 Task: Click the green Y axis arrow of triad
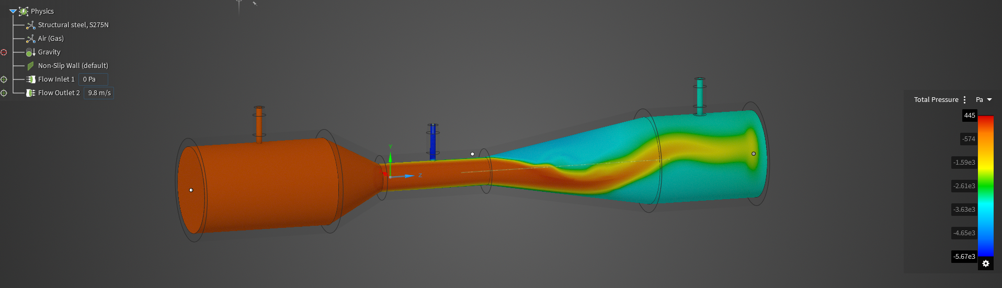click(x=390, y=157)
